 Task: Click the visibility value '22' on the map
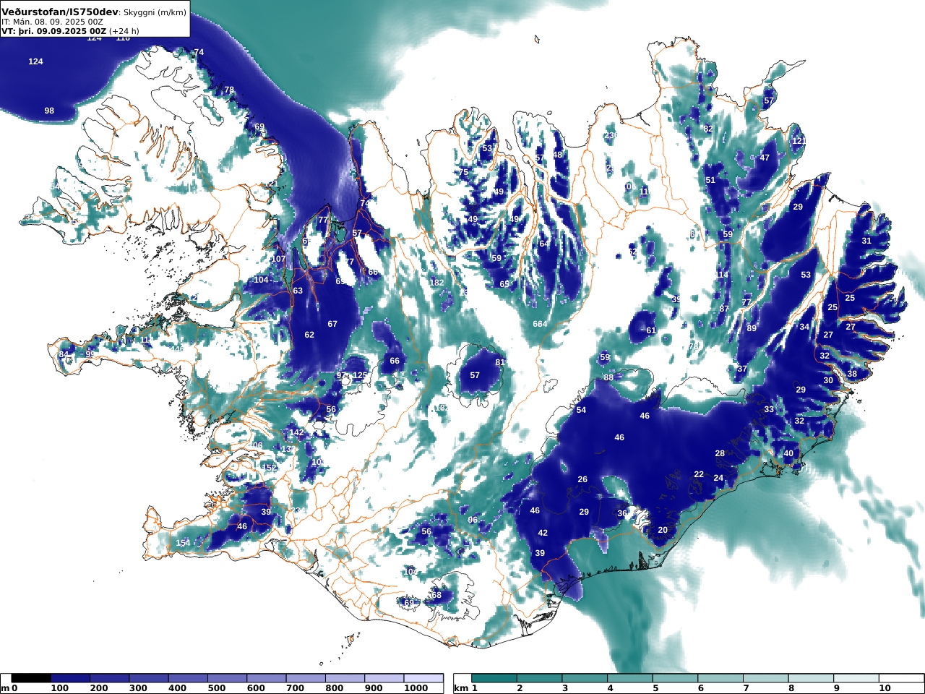699,474
